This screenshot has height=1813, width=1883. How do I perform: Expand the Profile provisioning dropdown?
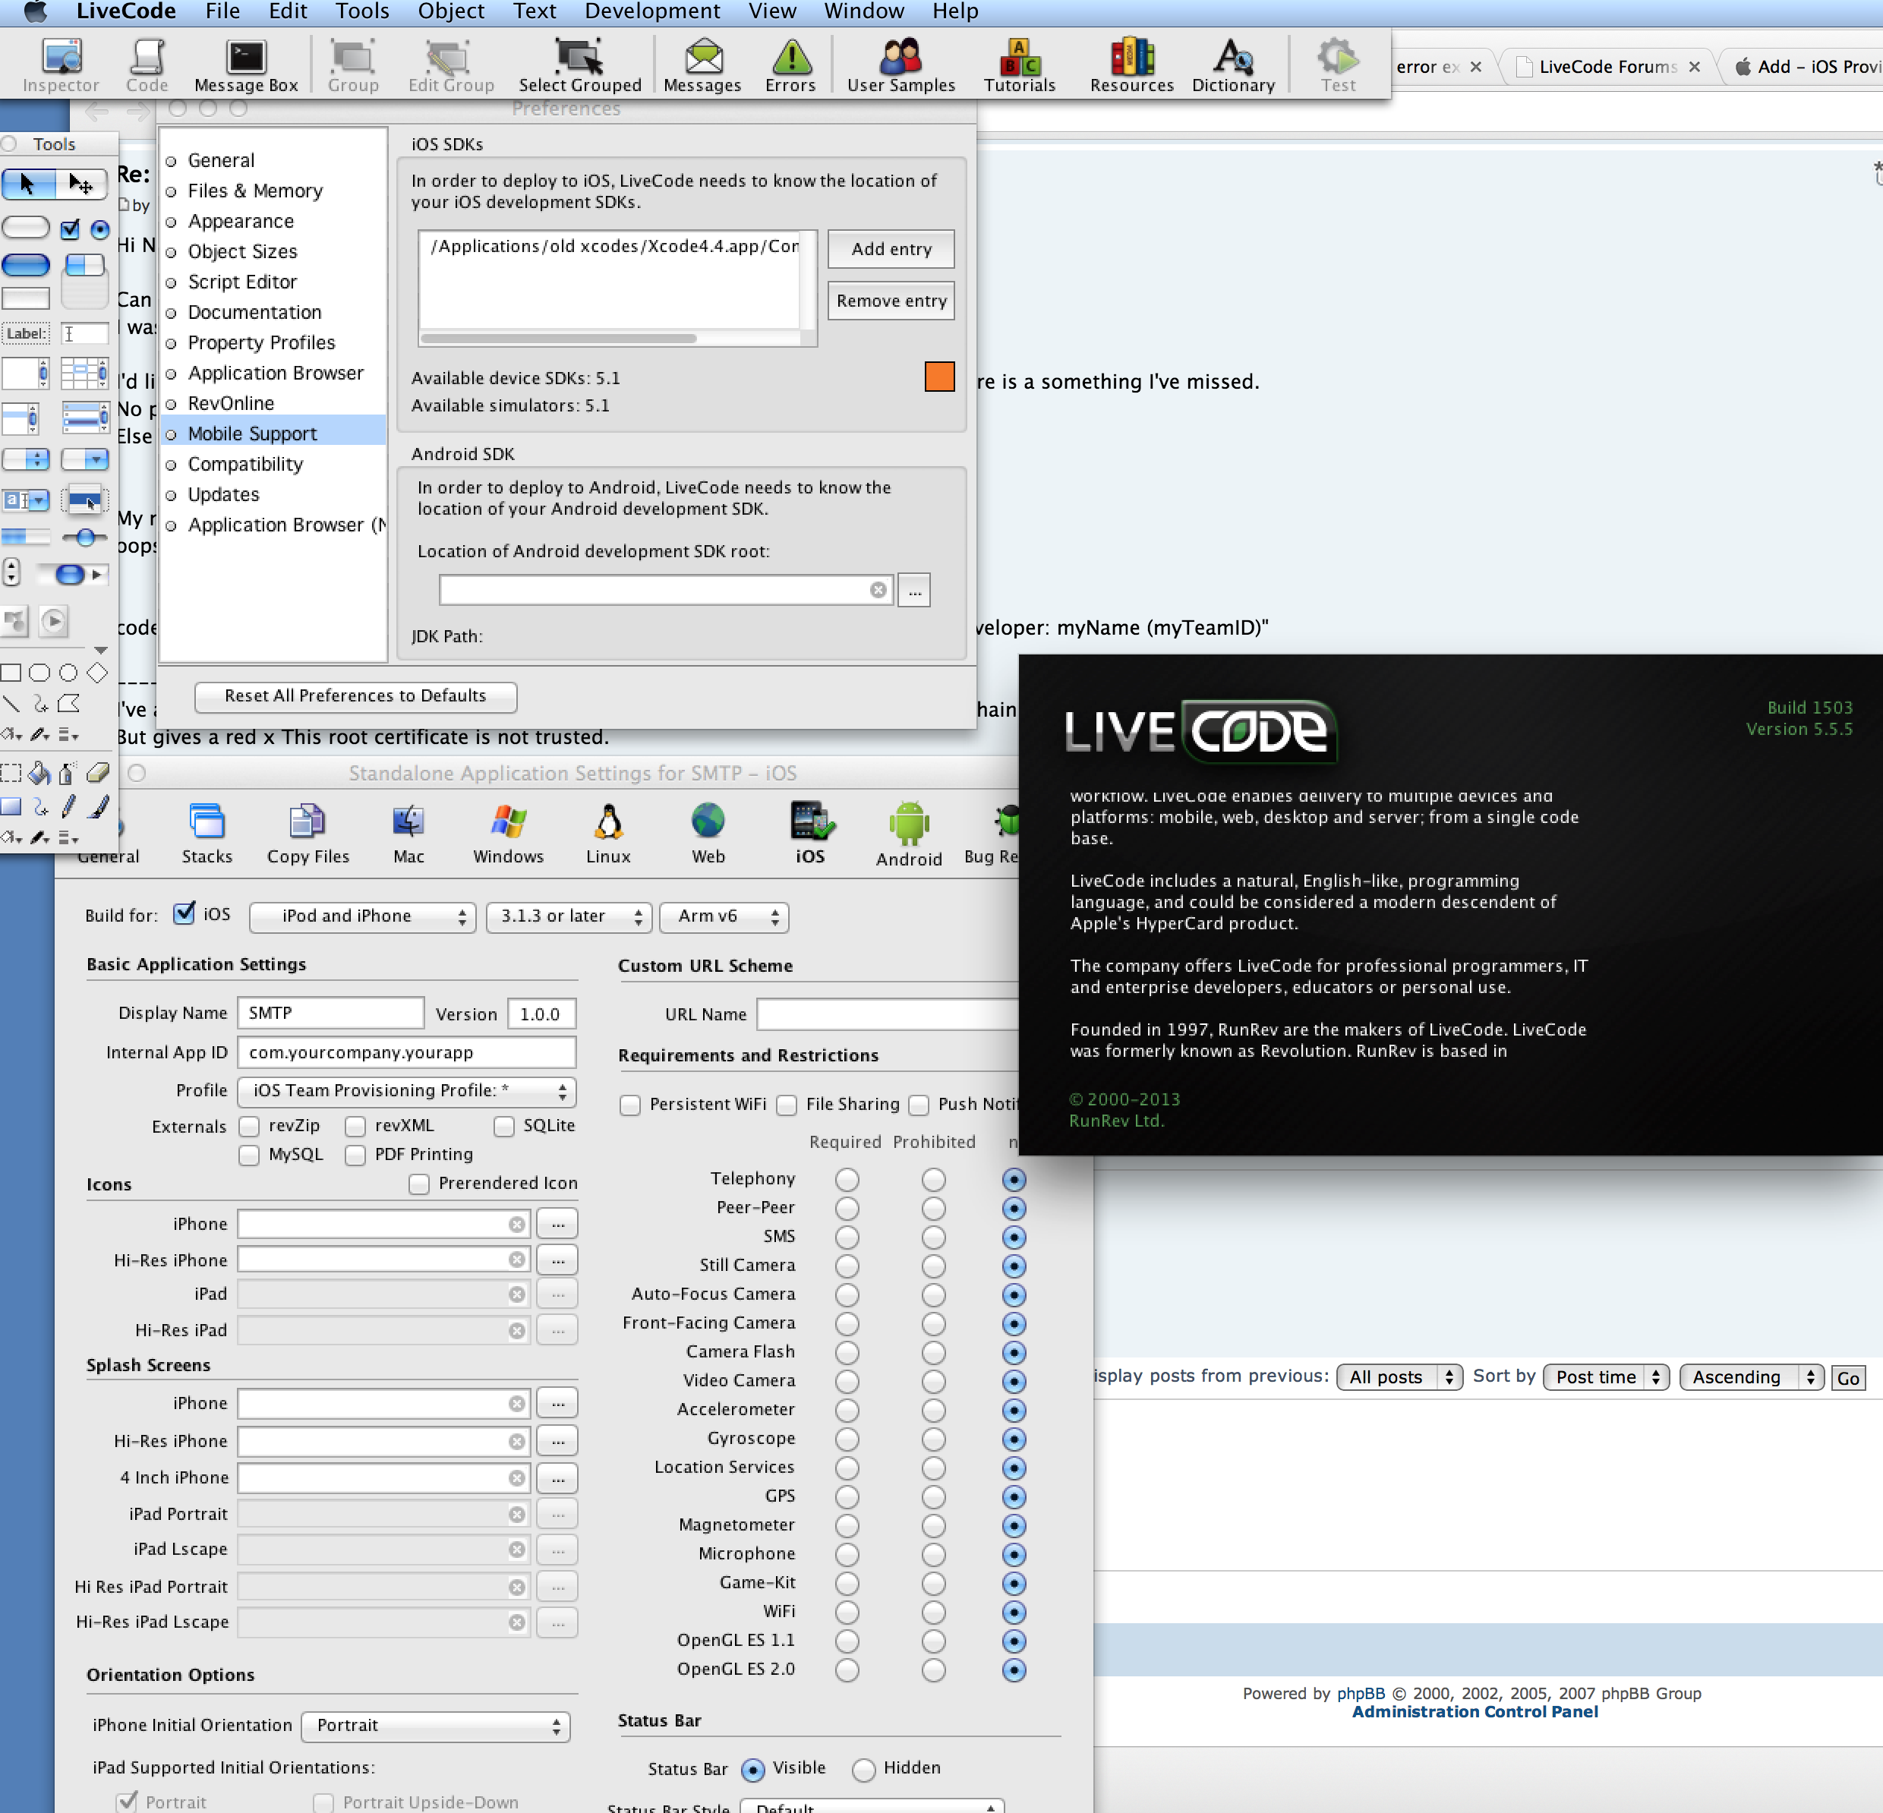pyautogui.click(x=406, y=1090)
